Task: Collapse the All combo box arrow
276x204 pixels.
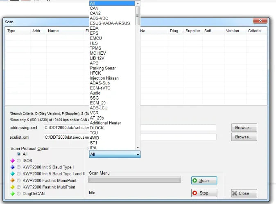Action: point(138,155)
